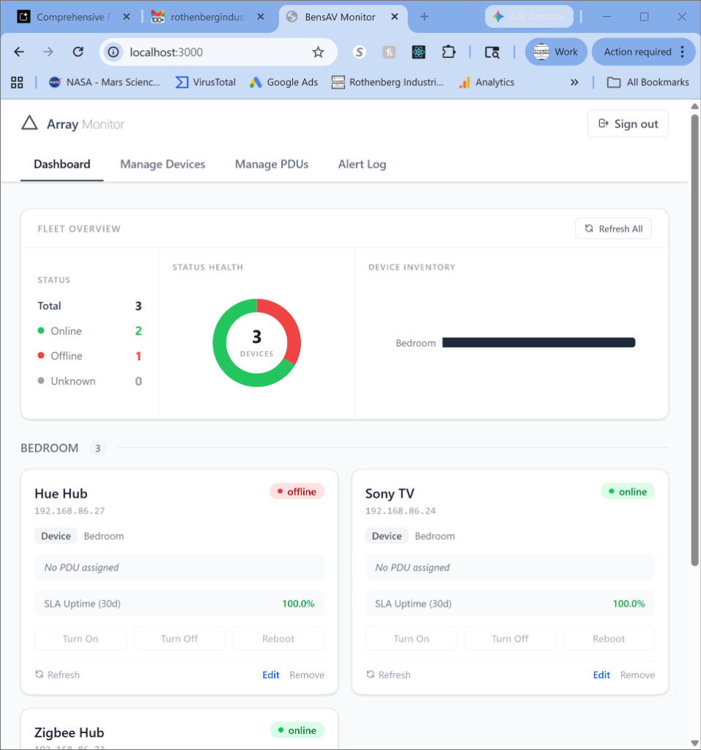Viewport: 701px width, 750px height.
Task: Click the Refresh All button
Action: 613,229
